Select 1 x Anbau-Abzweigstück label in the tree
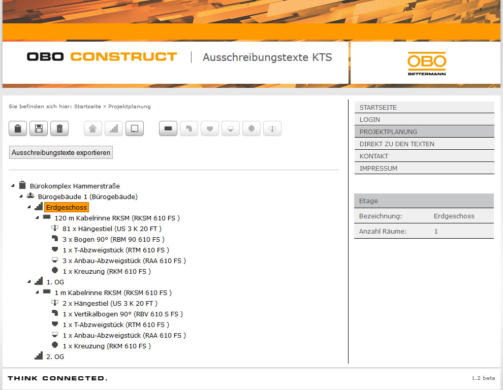Image resolution: width=503 pixels, height=390 pixels. [x=124, y=336]
